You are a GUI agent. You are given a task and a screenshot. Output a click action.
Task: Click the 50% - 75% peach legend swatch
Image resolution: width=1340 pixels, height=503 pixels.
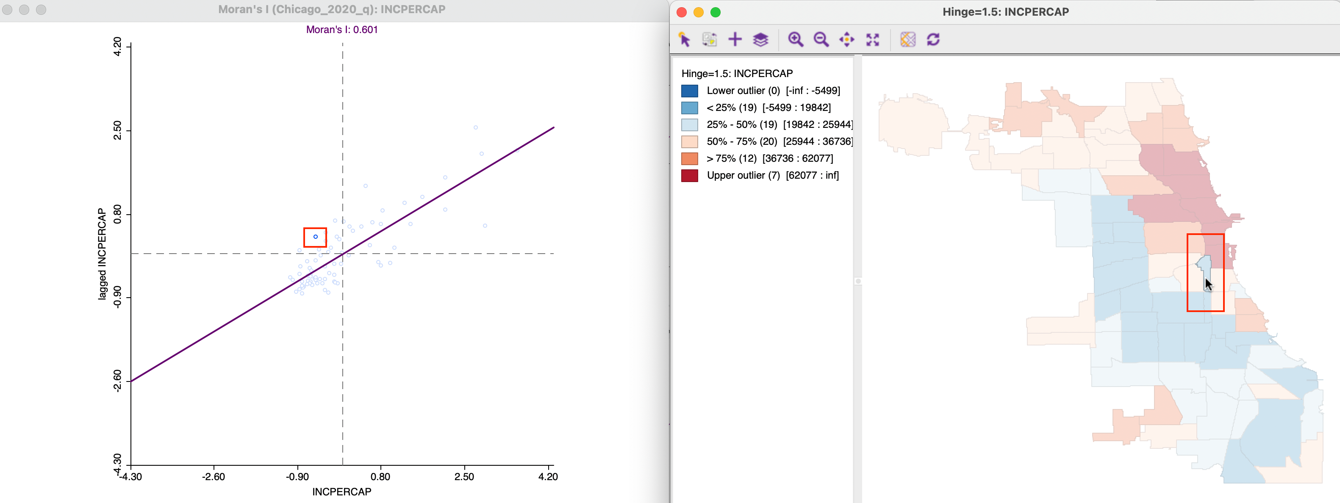pyautogui.click(x=689, y=142)
